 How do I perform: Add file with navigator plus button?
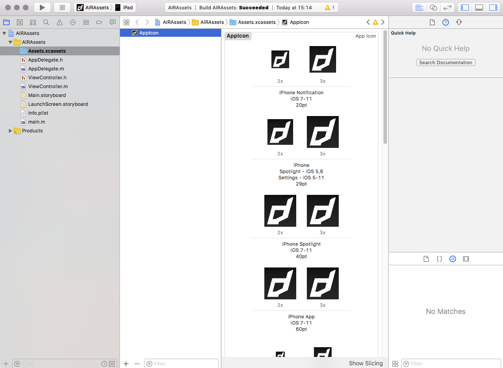6,364
